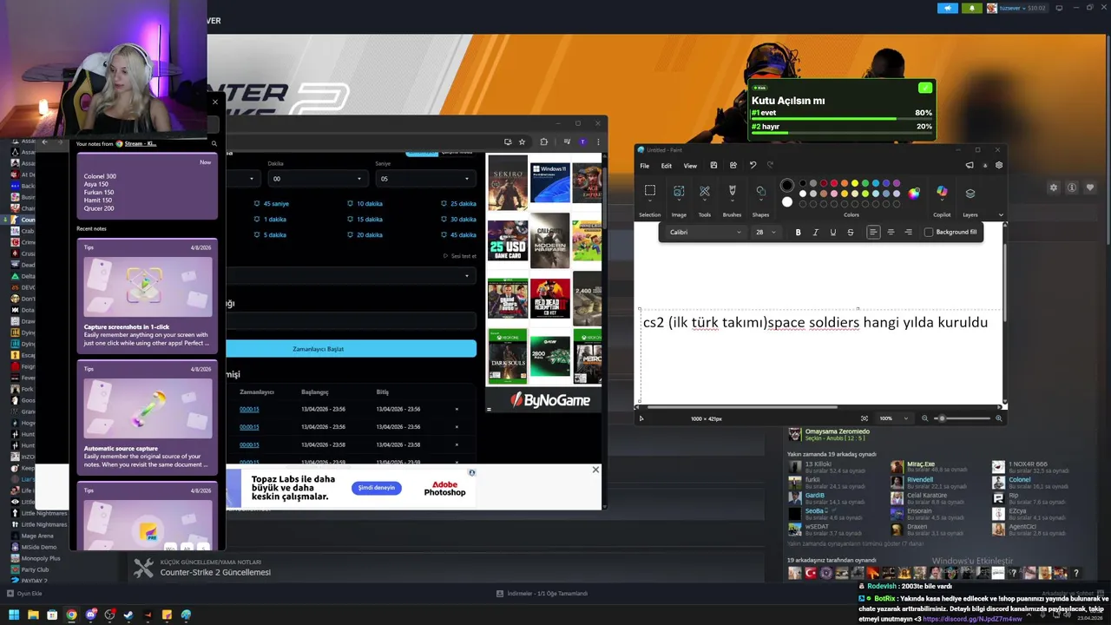Open the browser's three-dot menu

point(597,141)
